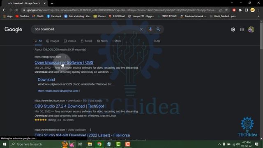Open Google account avatar on page

pos(251,30)
